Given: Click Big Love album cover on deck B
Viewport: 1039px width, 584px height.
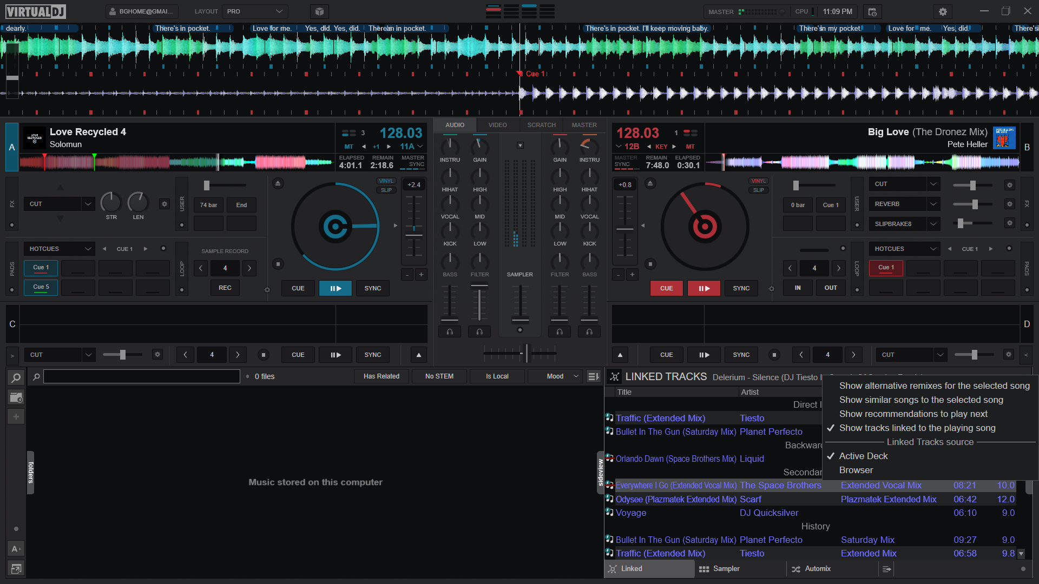Looking at the screenshot, I should (1004, 138).
